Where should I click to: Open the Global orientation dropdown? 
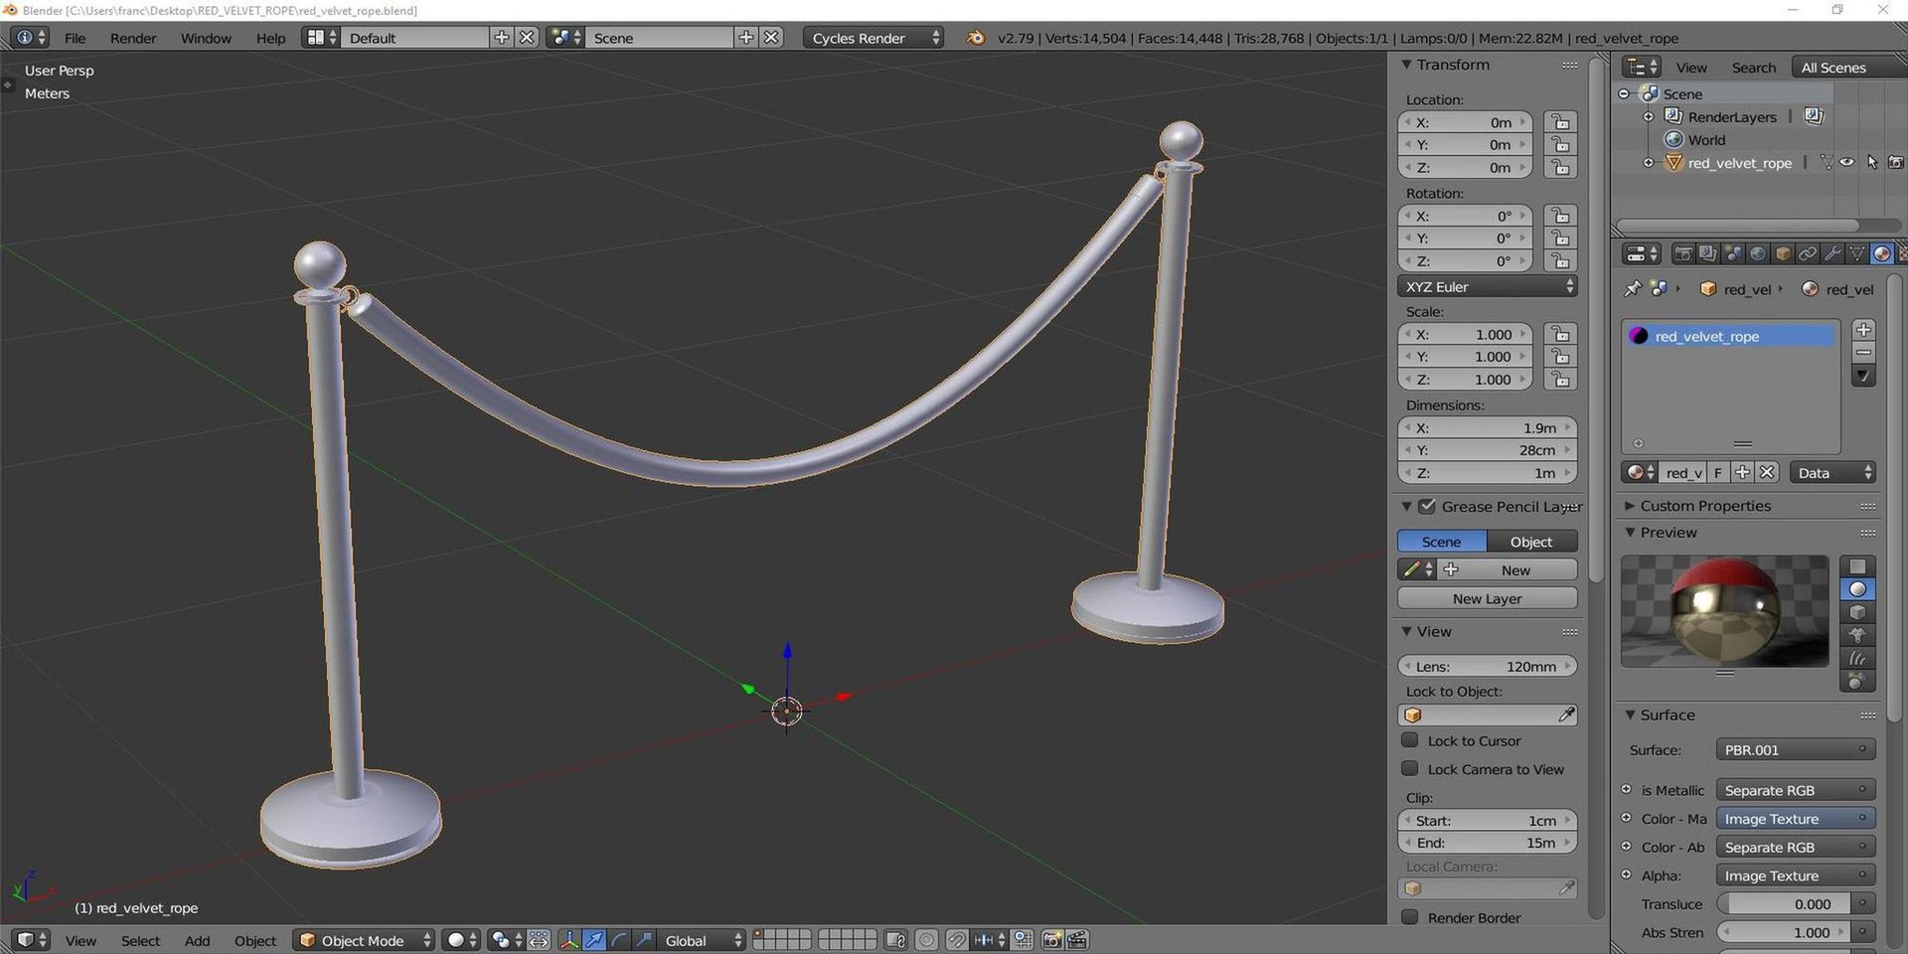click(x=702, y=940)
